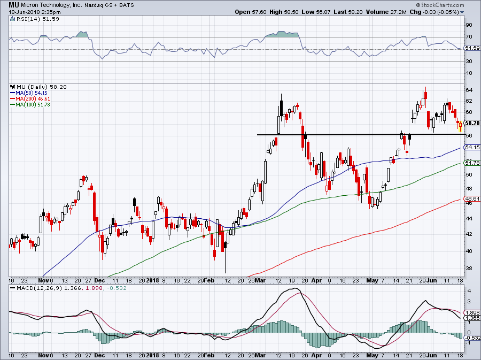481x360 pixels.
Task: Click the 51.78 MA value tag on price axis
Action: [x=472, y=163]
